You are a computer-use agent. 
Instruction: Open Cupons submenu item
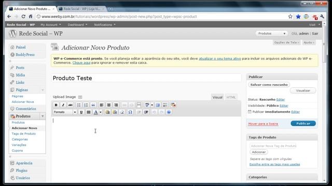17,151
